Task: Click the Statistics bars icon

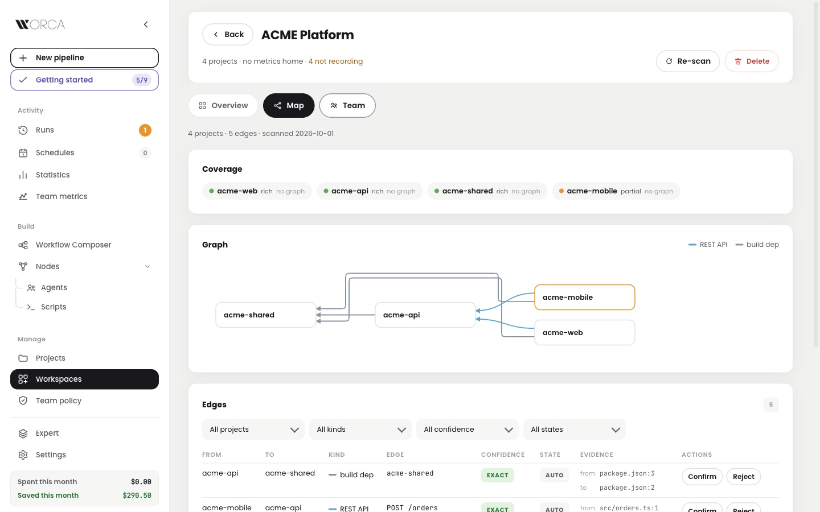Action: click(x=23, y=175)
